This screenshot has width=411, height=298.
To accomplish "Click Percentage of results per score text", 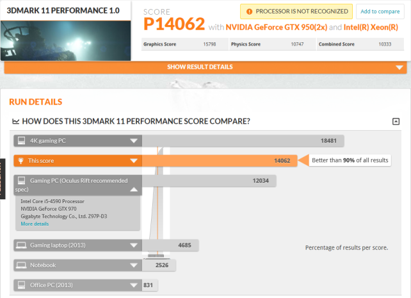I will point(346,247).
